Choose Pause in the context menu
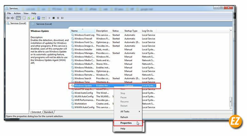Viewport: 247px width, 136px height. click(128, 97)
